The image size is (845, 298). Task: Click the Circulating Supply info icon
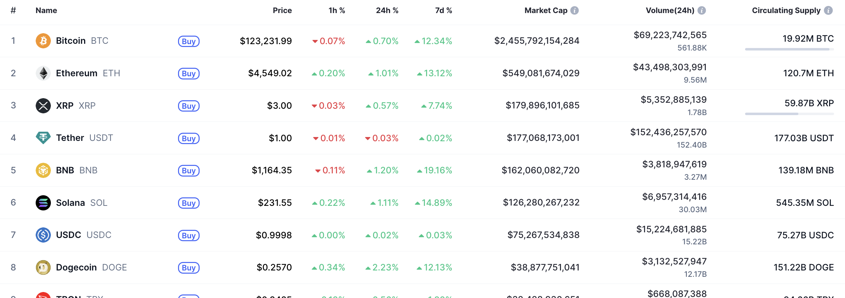point(828,11)
